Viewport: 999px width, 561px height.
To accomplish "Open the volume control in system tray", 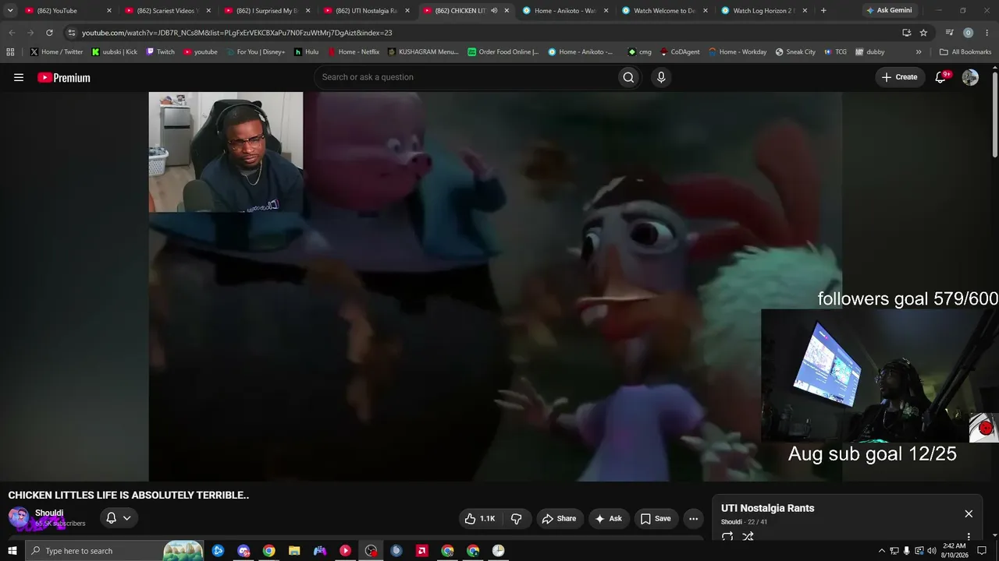I will click(931, 551).
